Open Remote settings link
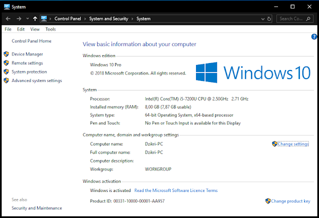Screen dimensions: 319x218 [27, 63]
